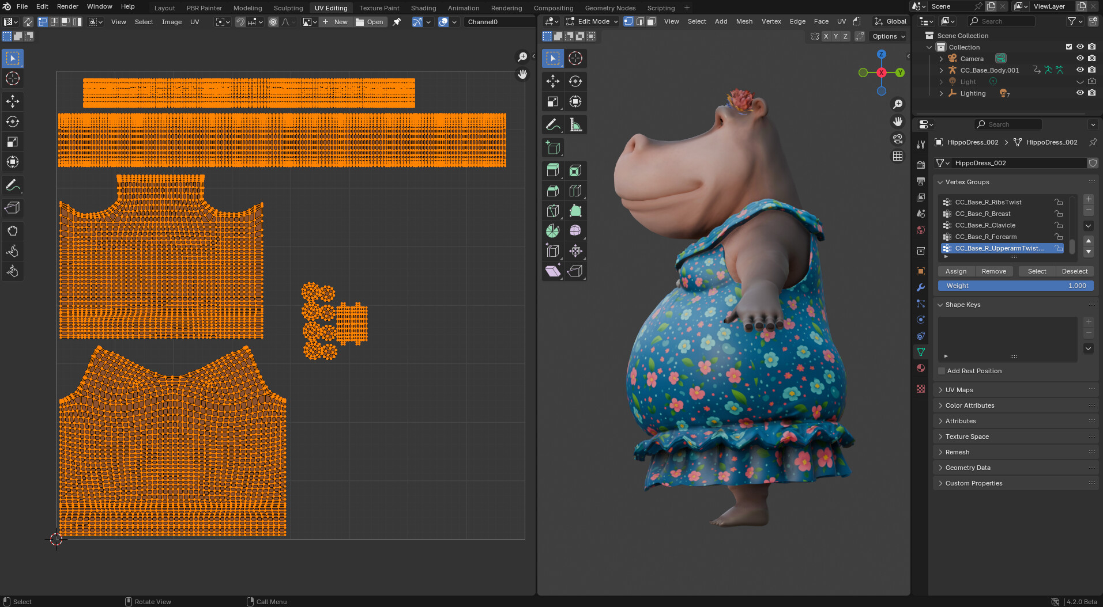Select the Measure tool in 3D viewport
Image resolution: width=1103 pixels, height=607 pixels.
575,124
